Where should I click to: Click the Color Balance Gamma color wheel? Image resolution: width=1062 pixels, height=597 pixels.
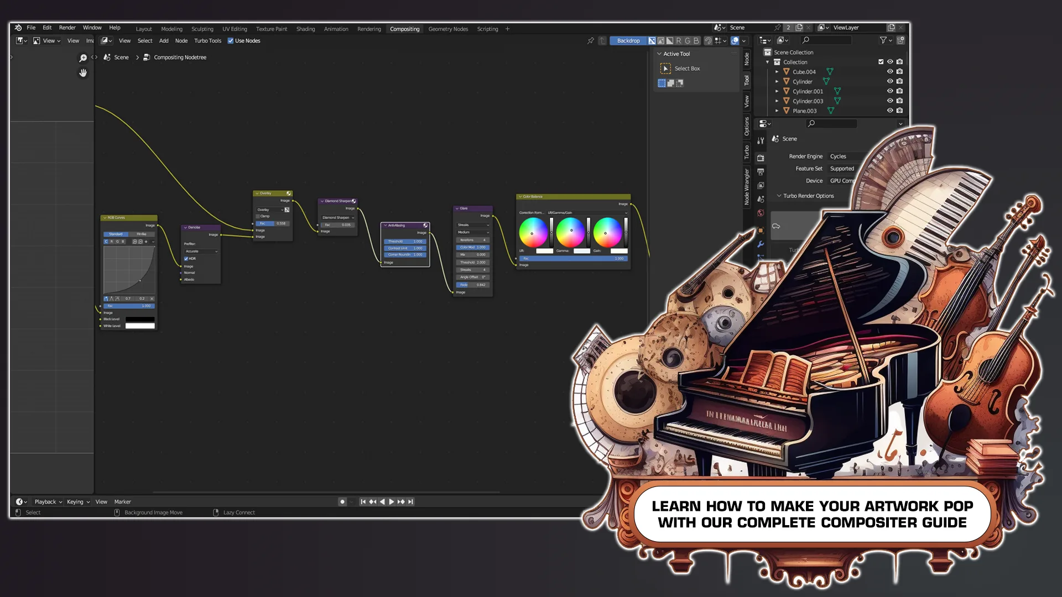click(x=570, y=232)
